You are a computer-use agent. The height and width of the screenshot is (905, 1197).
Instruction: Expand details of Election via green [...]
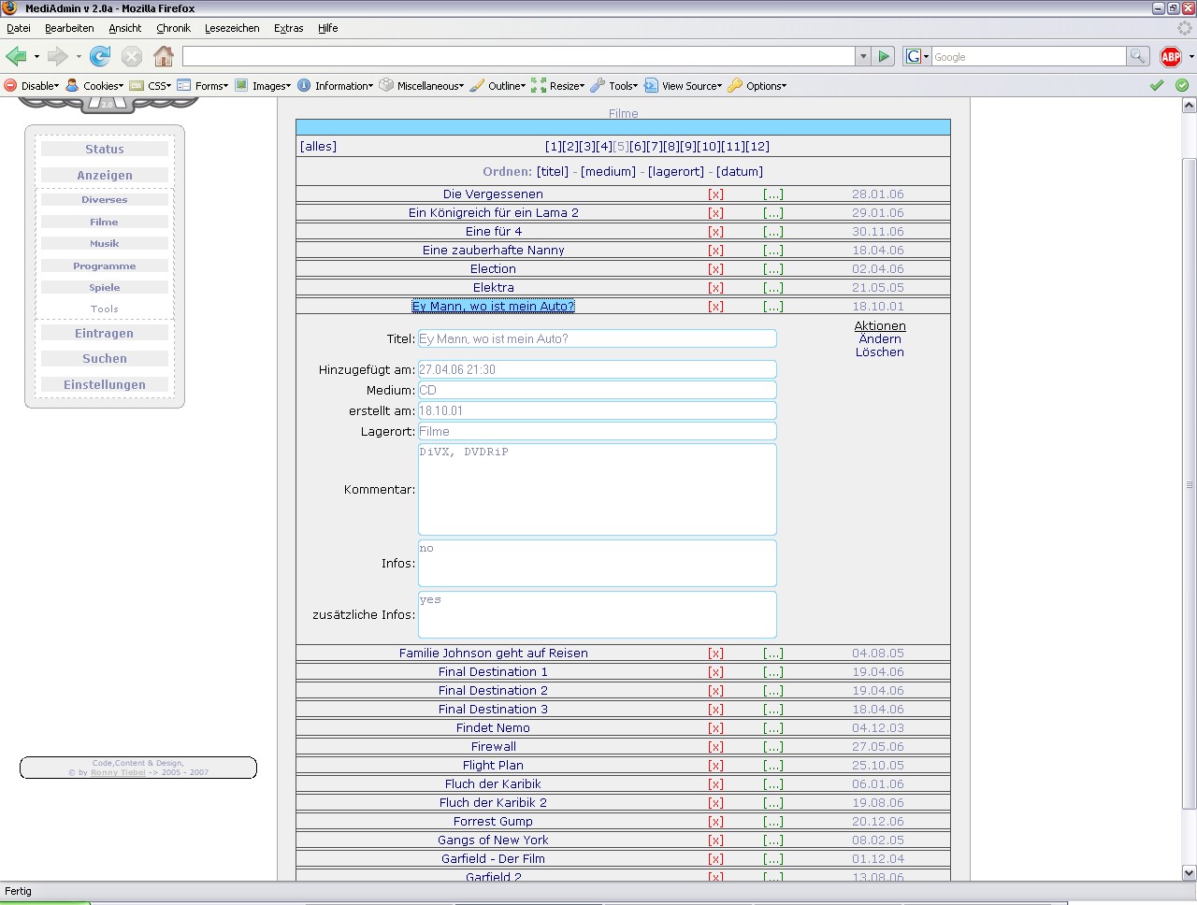[x=773, y=269]
